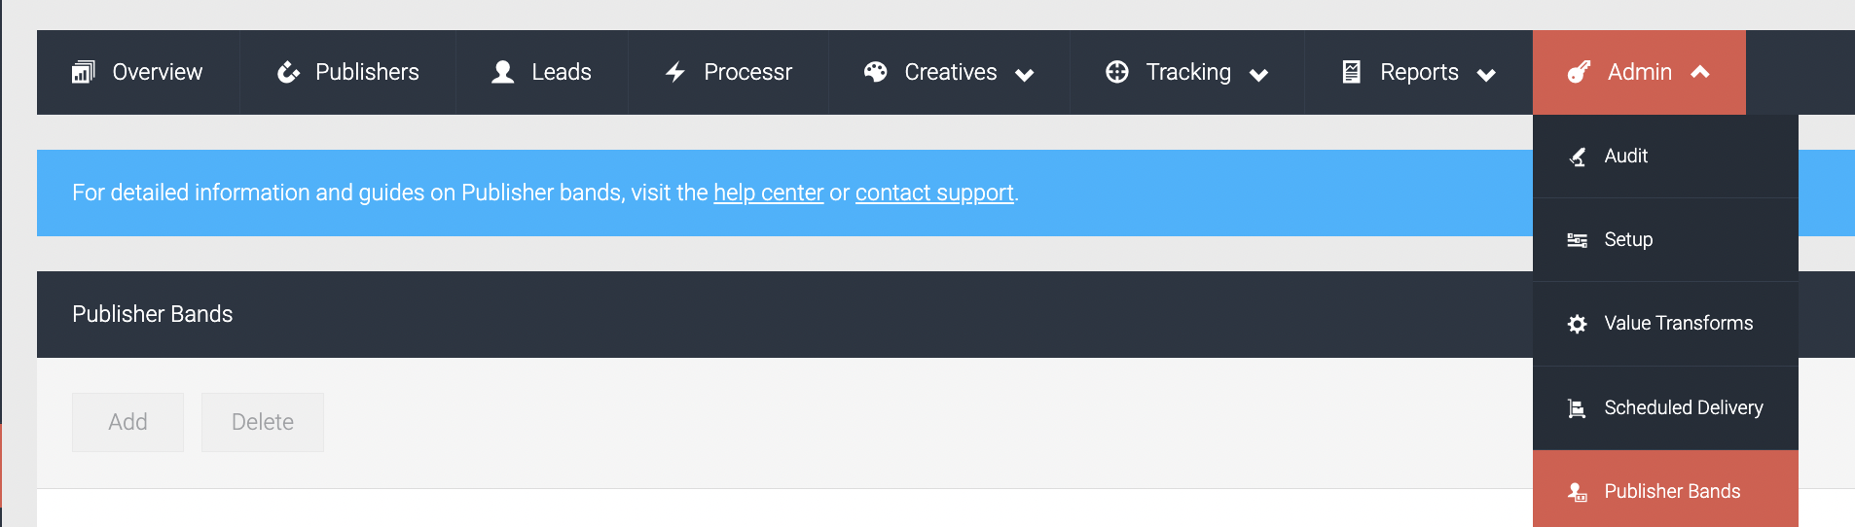Click the Scheduled Delivery cart icon

[x=1578, y=408]
